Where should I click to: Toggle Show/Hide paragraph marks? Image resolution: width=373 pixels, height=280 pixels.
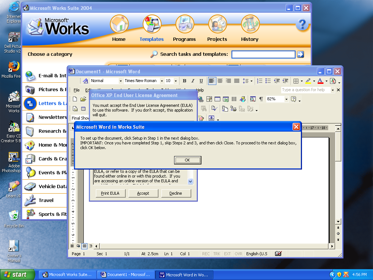(x=261, y=99)
